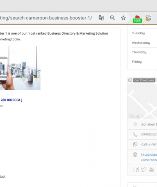Bookmark this page with the star icon
157x187 pixels.
123,18
